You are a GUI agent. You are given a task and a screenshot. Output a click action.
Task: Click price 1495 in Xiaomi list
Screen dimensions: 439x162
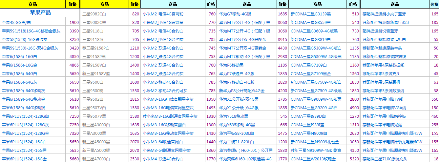[x=211, y=108]
